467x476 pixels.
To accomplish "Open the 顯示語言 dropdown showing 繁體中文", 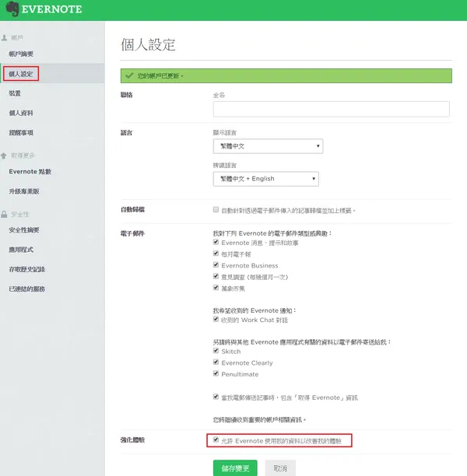I will (268, 146).
